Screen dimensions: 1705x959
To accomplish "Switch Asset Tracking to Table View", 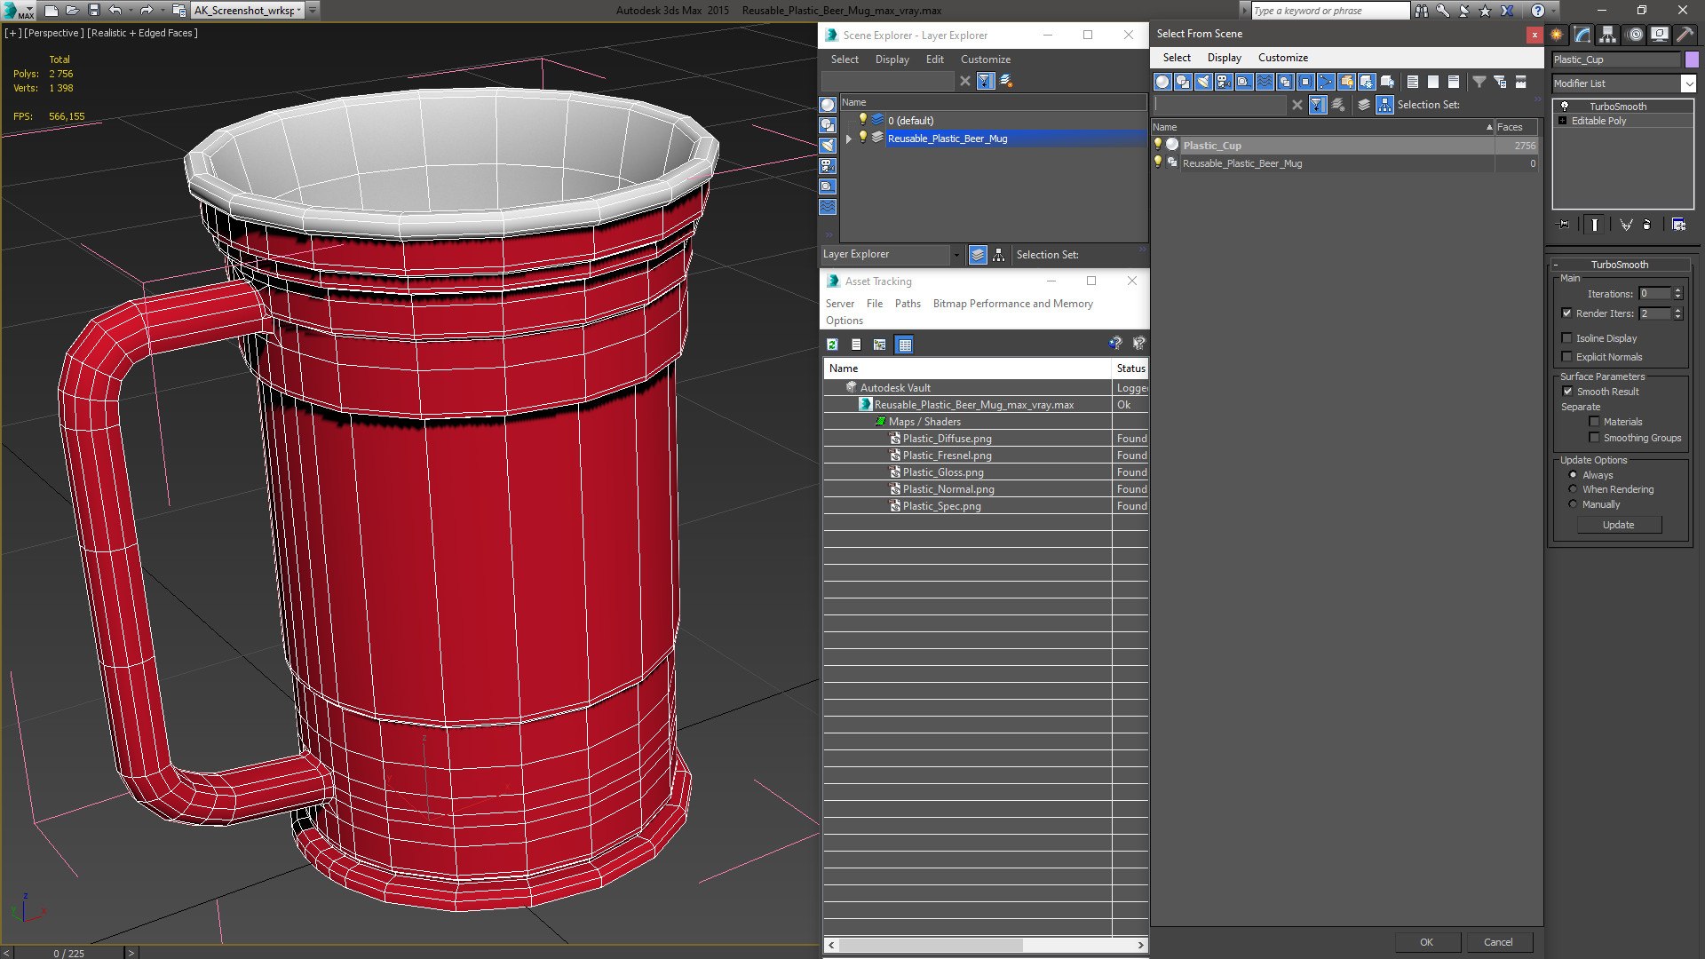I will [x=904, y=345].
